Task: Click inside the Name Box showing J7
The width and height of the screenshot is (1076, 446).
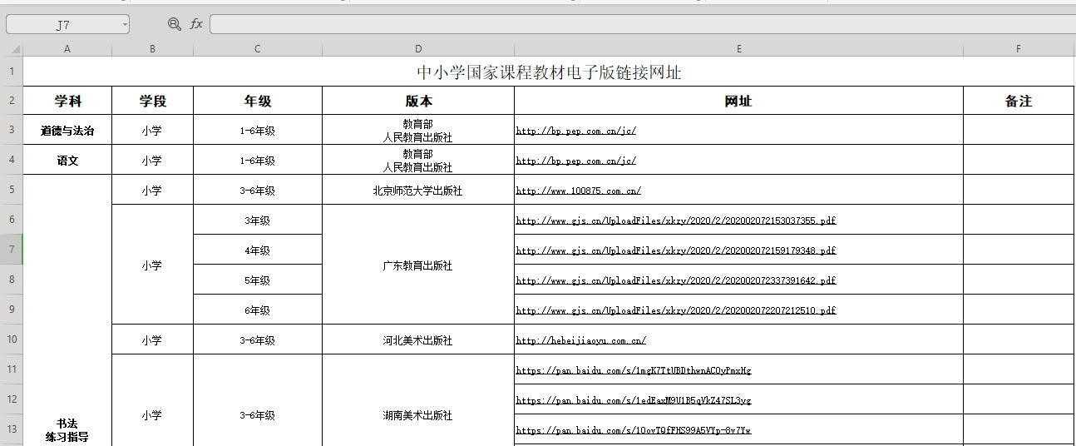Action: coord(63,24)
